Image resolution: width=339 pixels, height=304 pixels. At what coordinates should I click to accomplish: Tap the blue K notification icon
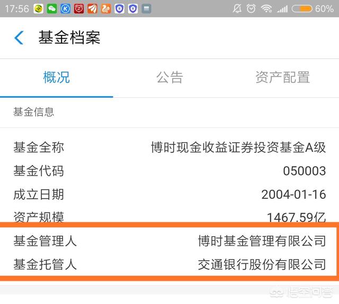coord(65,8)
